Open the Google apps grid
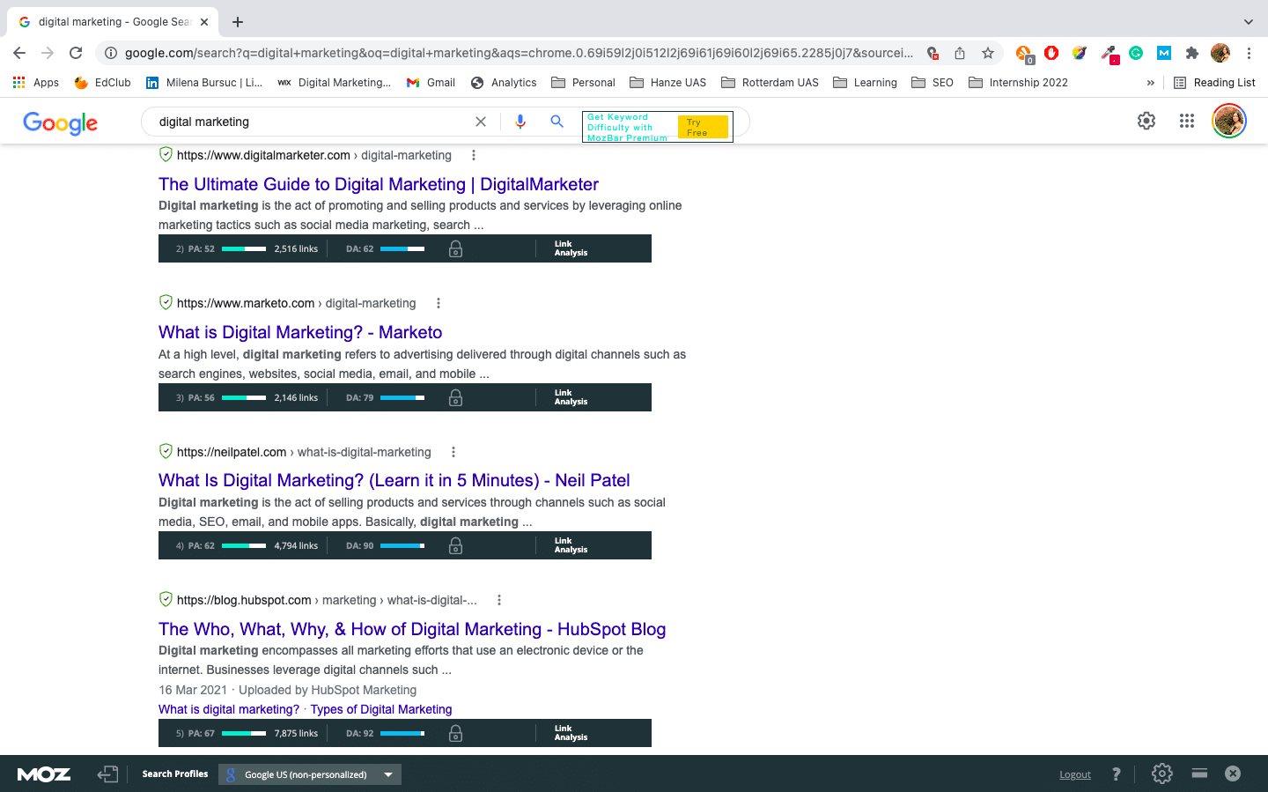The height and width of the screenshot is (792, 1268). click(x=1187, y=121)
